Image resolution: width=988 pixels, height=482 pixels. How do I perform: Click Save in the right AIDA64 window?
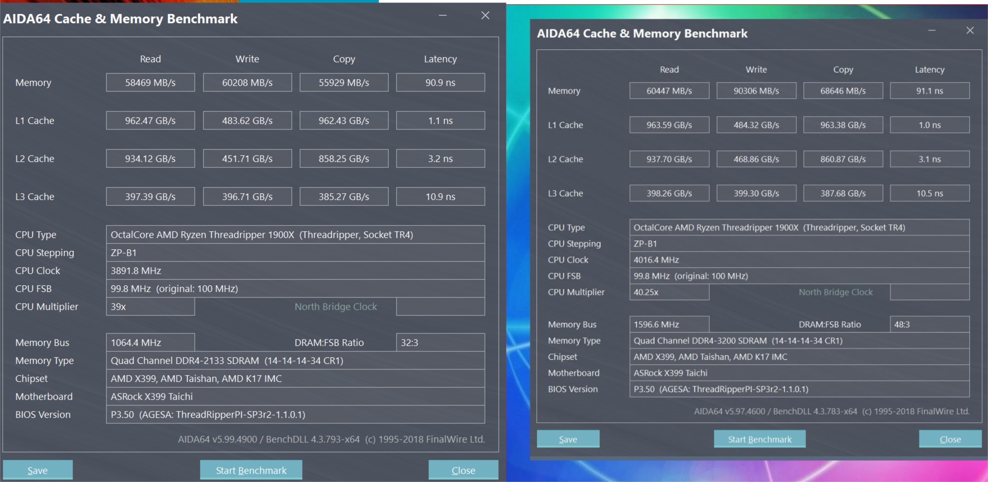(568, 439)
